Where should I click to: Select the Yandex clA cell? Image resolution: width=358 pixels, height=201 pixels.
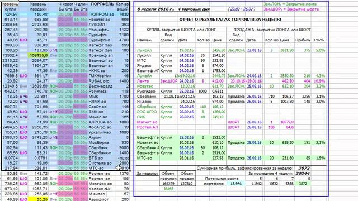(99, 189)
